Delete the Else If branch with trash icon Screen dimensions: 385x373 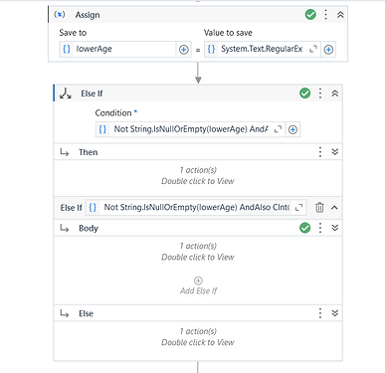tap(319, 207)
